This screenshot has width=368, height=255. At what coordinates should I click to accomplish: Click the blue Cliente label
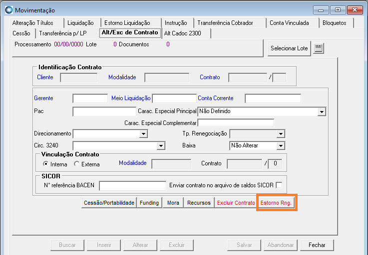click(45, 77)
